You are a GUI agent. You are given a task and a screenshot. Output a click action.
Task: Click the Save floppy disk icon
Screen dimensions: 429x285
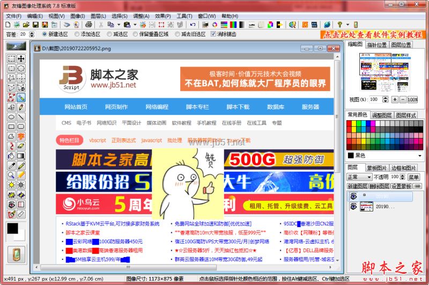tap(35, 25)
